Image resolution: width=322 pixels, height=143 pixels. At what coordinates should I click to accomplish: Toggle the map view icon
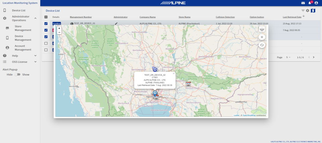tap(313, 11)
